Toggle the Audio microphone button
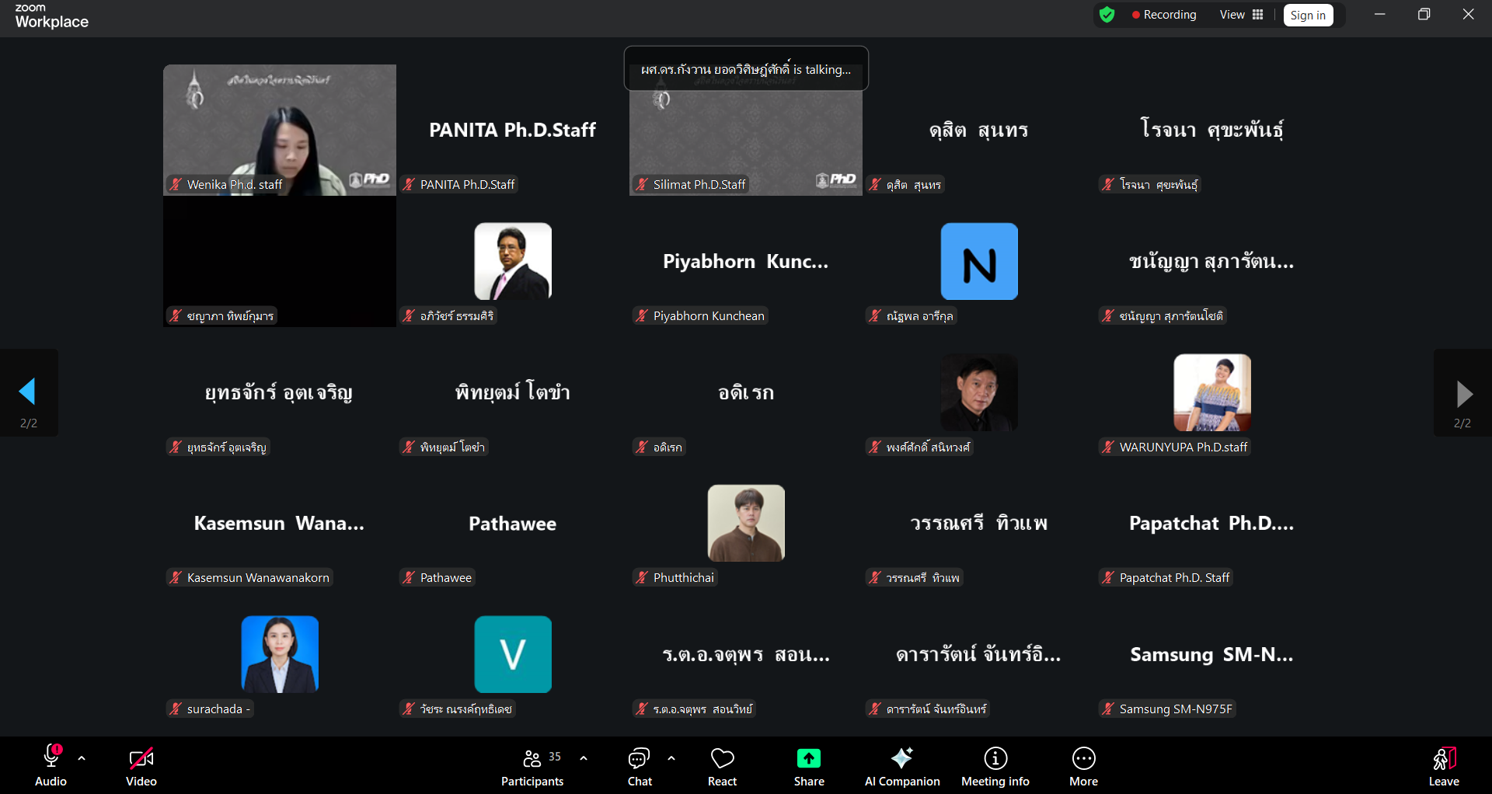1492x794 pixels. [51, 767]
